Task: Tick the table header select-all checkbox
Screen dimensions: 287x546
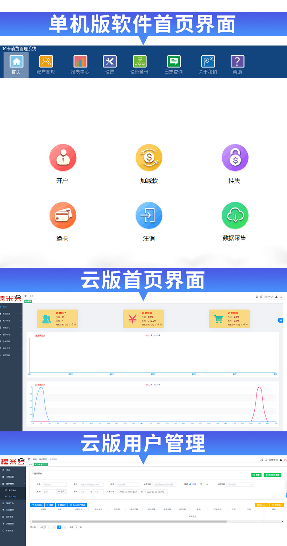Action: pyautogui.click(x=33, y=509)
